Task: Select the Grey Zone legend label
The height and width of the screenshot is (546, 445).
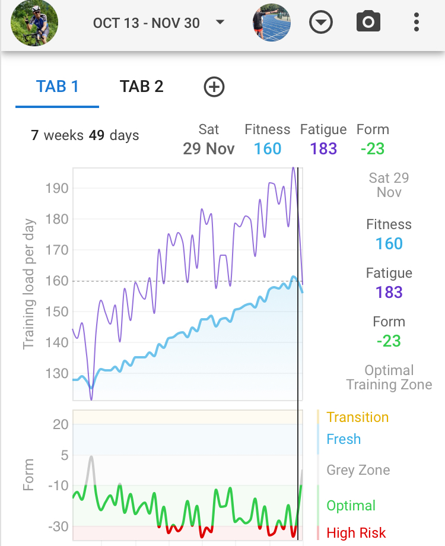Action: click(x=358, y=471)
